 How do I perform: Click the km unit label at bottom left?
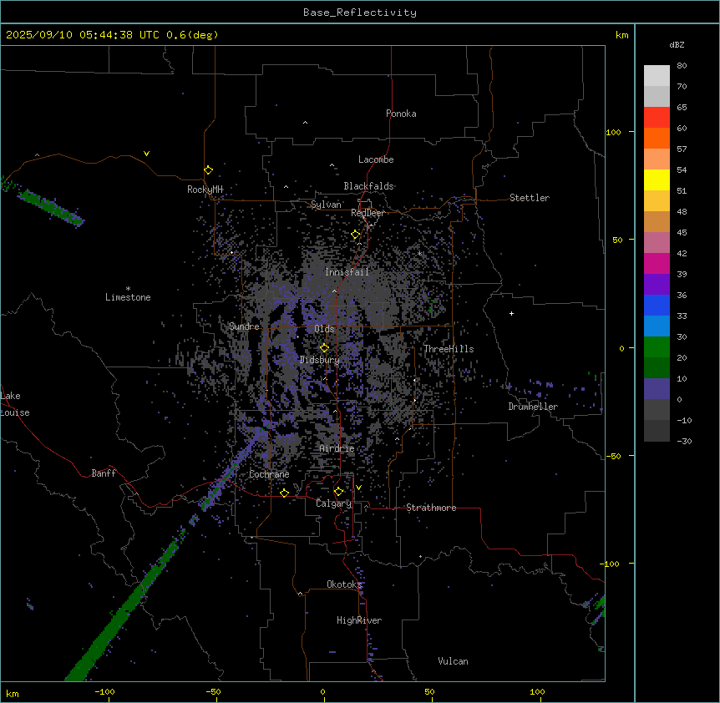pyautogui.click(x=12, y=694)
